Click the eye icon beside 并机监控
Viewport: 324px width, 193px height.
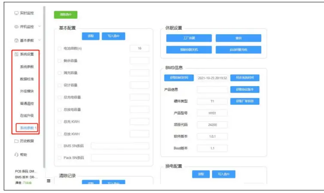pos(16,27)
